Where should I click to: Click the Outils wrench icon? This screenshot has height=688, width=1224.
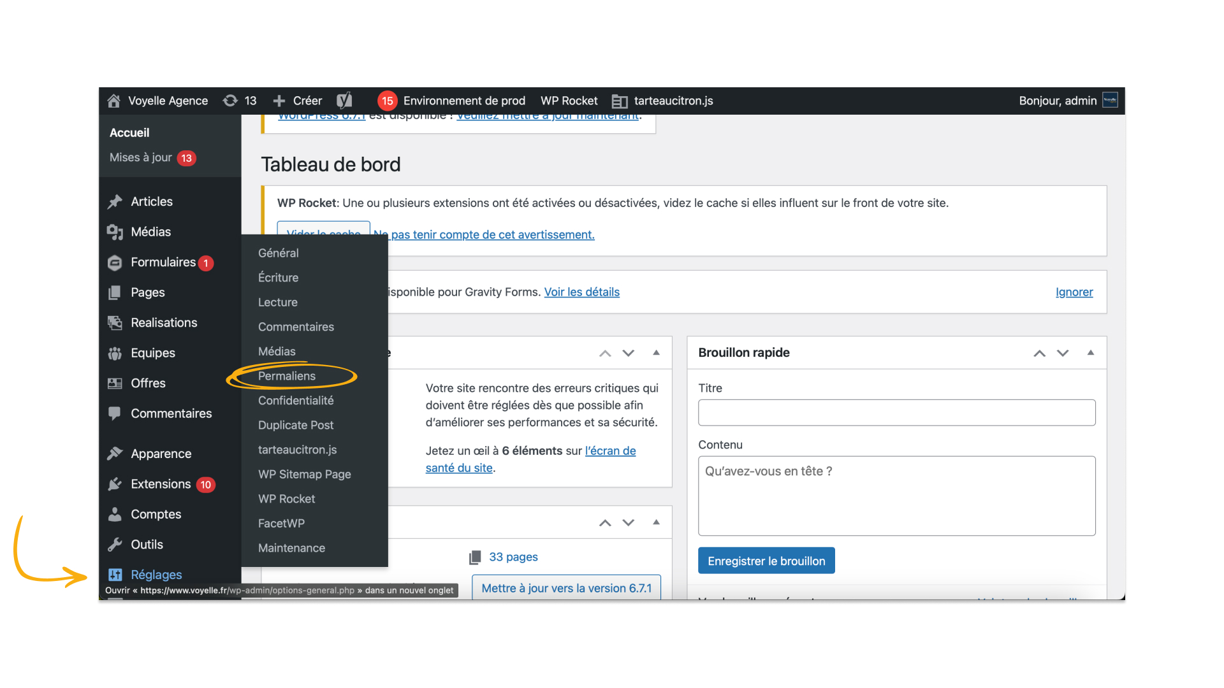tap(115, 545)
